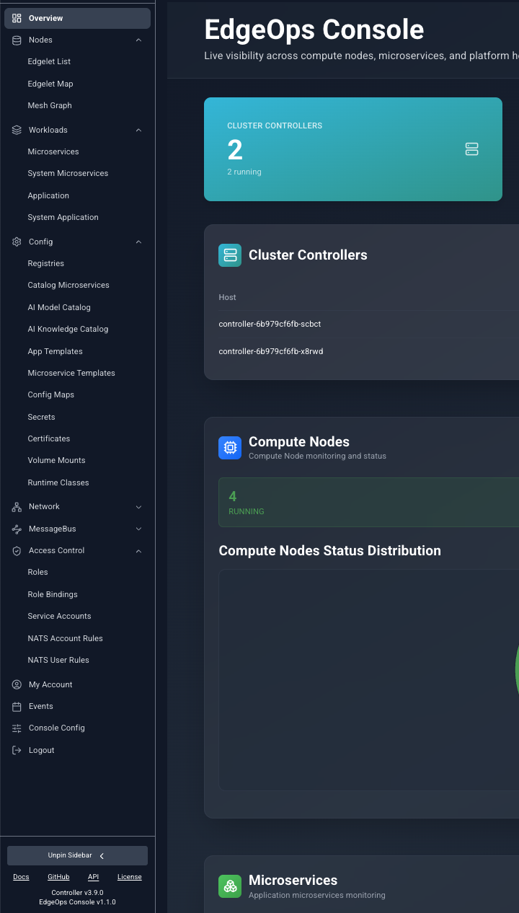Image resolution: width=519 pixels, height=913 pixels.
Task: Click the blue Compute Nodes chip icon
Action: pyautogui.click(x=230, y=448)
